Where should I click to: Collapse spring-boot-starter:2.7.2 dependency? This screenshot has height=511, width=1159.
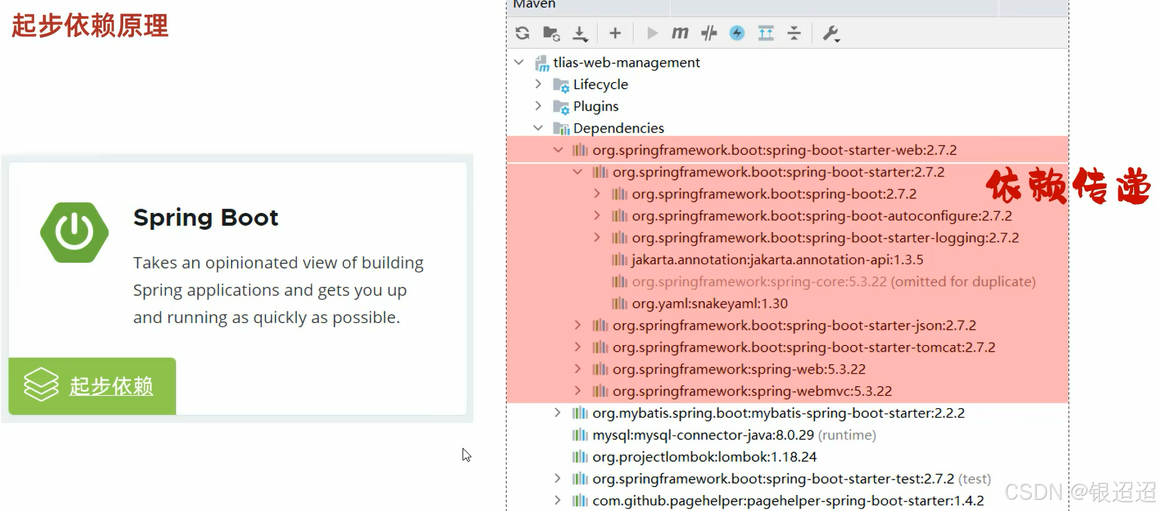click(x=578, y=172)
